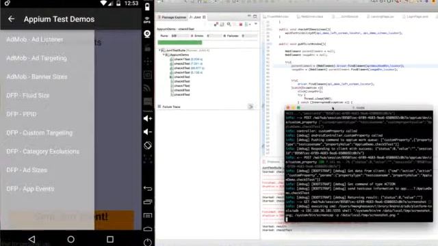Choose DFP - Custom Targeting entry
Image resolution: width=438 pixels, height=246 pixels.
click(x=40, y=133)
